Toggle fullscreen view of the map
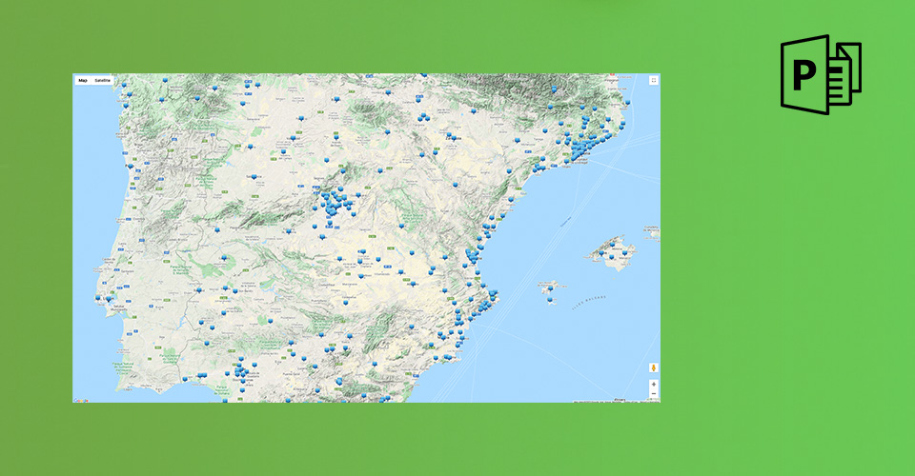Image resolution: width=915 pixels, height=476 pixels. click(653, 81)
